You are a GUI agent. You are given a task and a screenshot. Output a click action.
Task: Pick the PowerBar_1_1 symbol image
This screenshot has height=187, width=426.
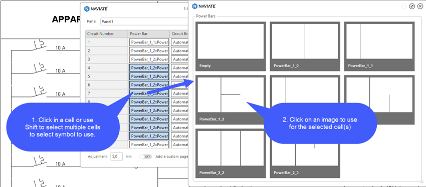(x=379, y=46)
